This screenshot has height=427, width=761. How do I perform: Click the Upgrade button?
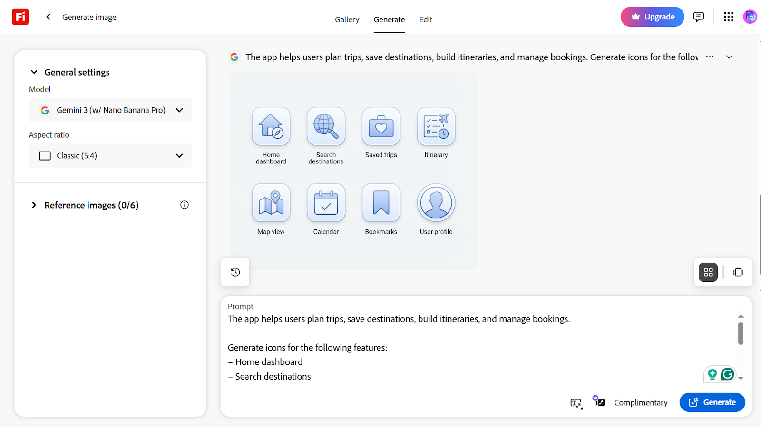tap(652, 17)
